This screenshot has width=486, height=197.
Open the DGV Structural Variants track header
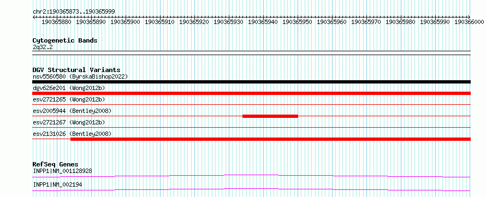(x=76, y=70)
